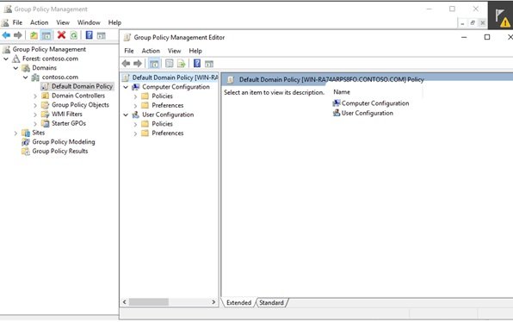This screenshot has width=513, height=322.
Task: Click User Configuration icon in the right pane
Action: 336,113
